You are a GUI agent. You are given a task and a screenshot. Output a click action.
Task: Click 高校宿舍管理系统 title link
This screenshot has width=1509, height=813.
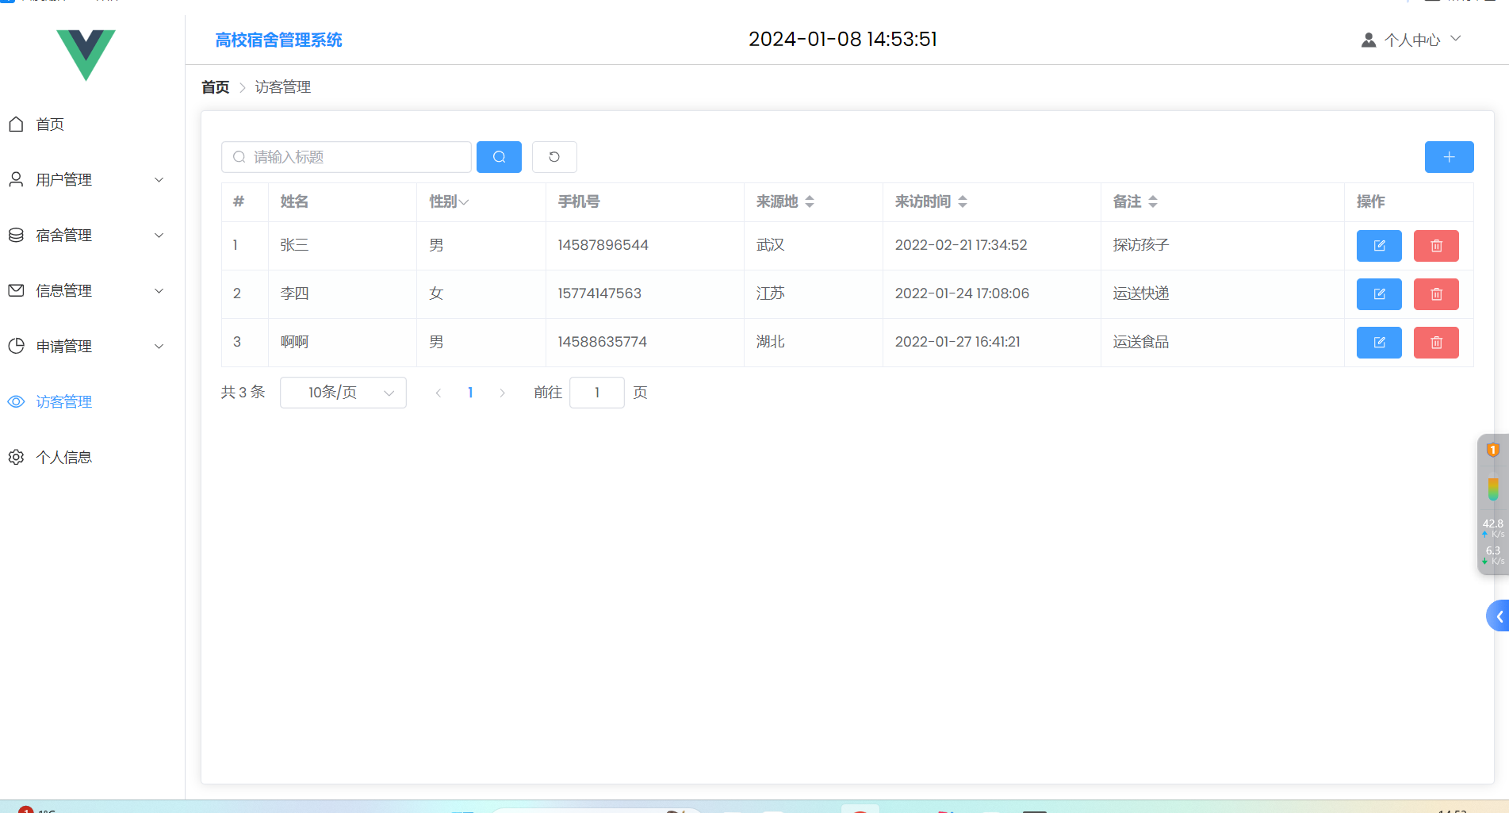(x=278, y=40)
